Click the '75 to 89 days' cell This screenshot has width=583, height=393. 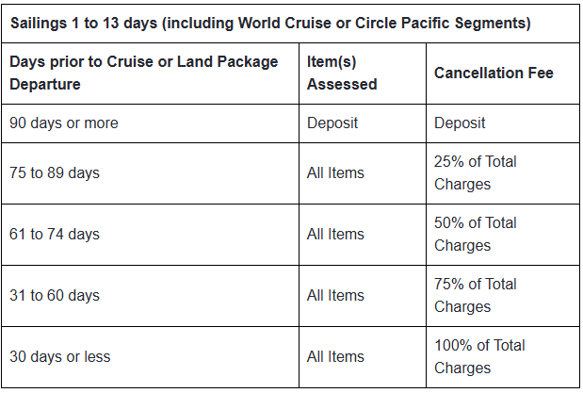[x=55, y=172]
